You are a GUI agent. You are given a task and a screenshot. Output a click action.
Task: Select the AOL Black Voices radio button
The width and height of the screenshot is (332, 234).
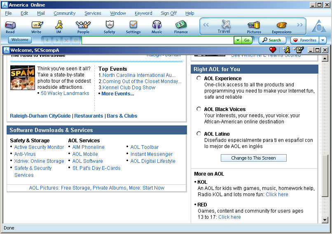click(199, 109)
